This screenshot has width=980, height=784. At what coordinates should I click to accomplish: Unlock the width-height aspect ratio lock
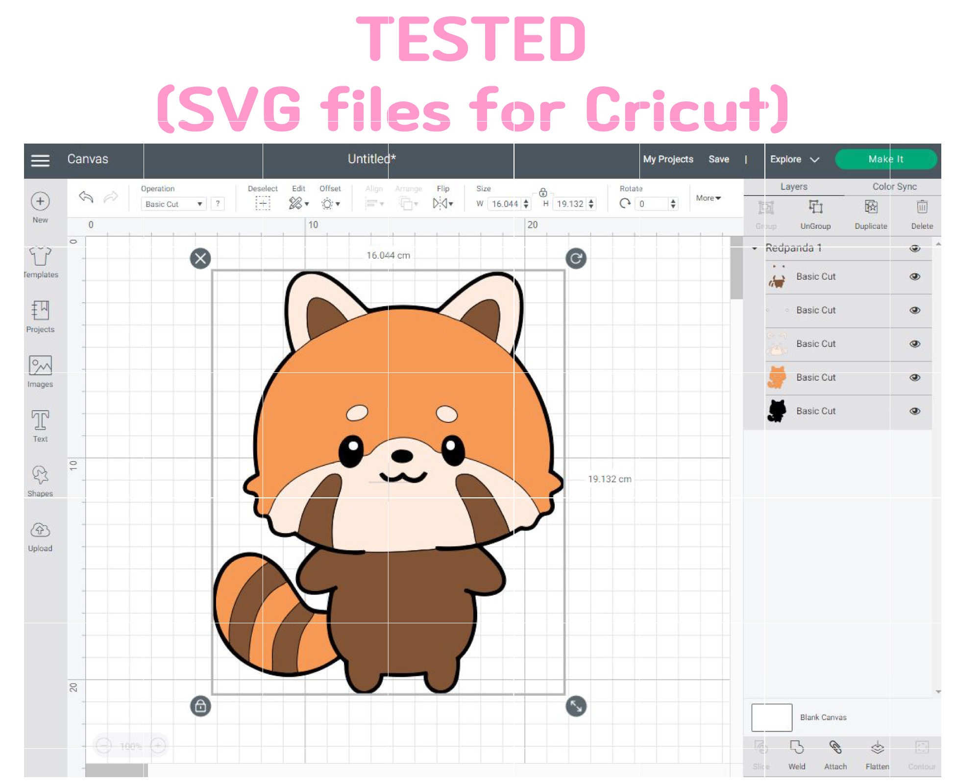click(x=544, y=193)
